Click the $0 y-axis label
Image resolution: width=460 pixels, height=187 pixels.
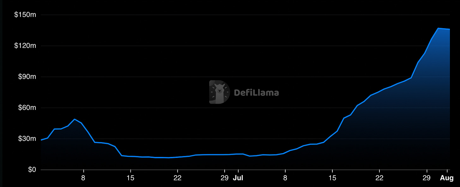pos(31,170)
